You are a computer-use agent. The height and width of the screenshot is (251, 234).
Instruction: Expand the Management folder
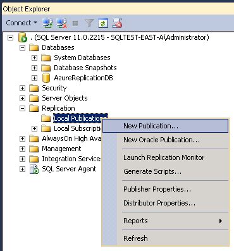coord(22,149)
